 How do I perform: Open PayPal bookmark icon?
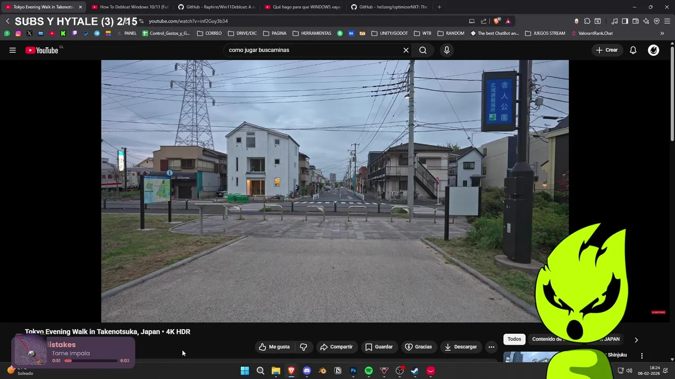86,33
